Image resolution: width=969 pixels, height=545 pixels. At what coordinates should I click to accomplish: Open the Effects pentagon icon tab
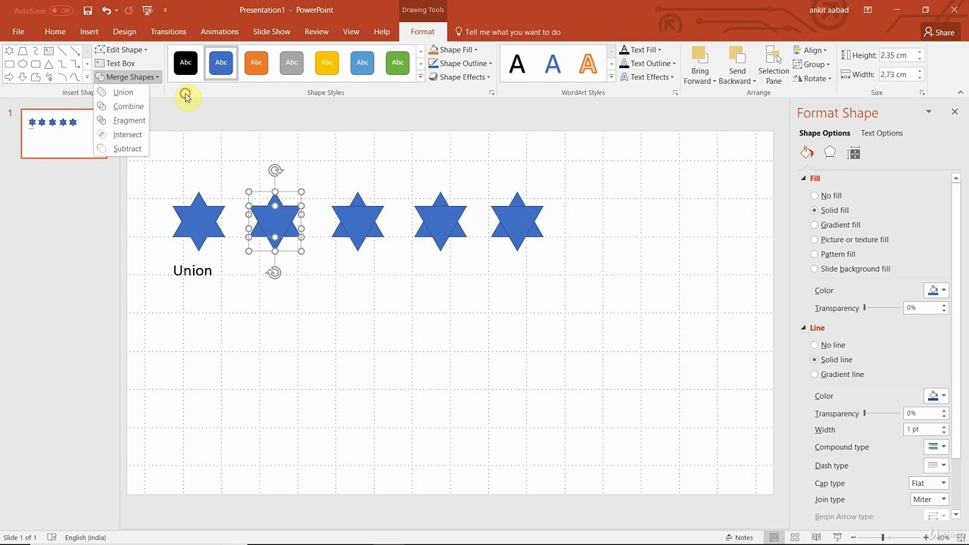[x=830, y=153]
